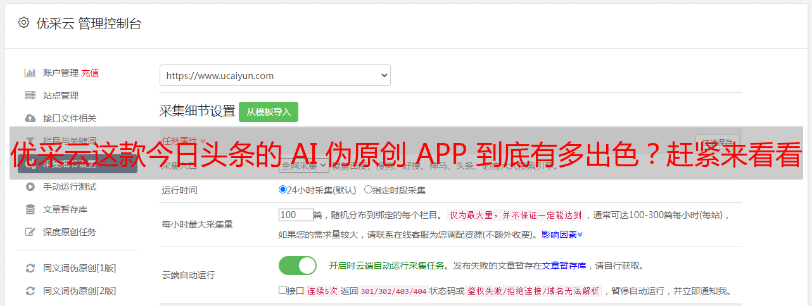Click the edit icon for 深度原创任务
Screen dimensions: 812x306
pyautogui.click(x=30, y=232)
